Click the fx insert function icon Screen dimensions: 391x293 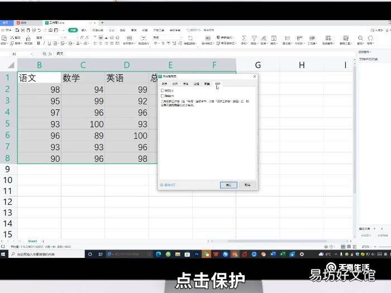[50, 54]
